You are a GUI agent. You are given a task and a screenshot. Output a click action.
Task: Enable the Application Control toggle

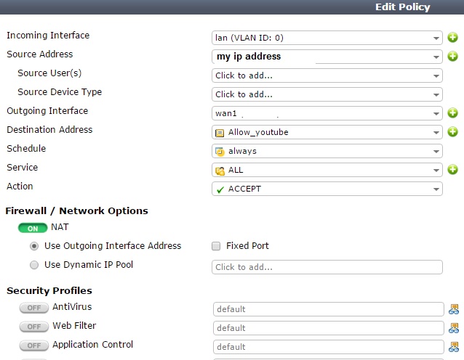(x=33, y=345)
